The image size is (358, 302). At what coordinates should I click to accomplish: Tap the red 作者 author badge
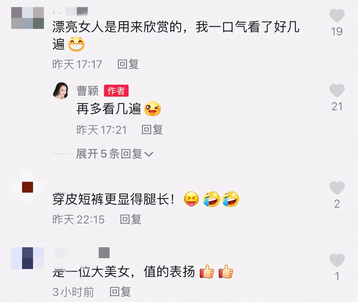point(116,91)
